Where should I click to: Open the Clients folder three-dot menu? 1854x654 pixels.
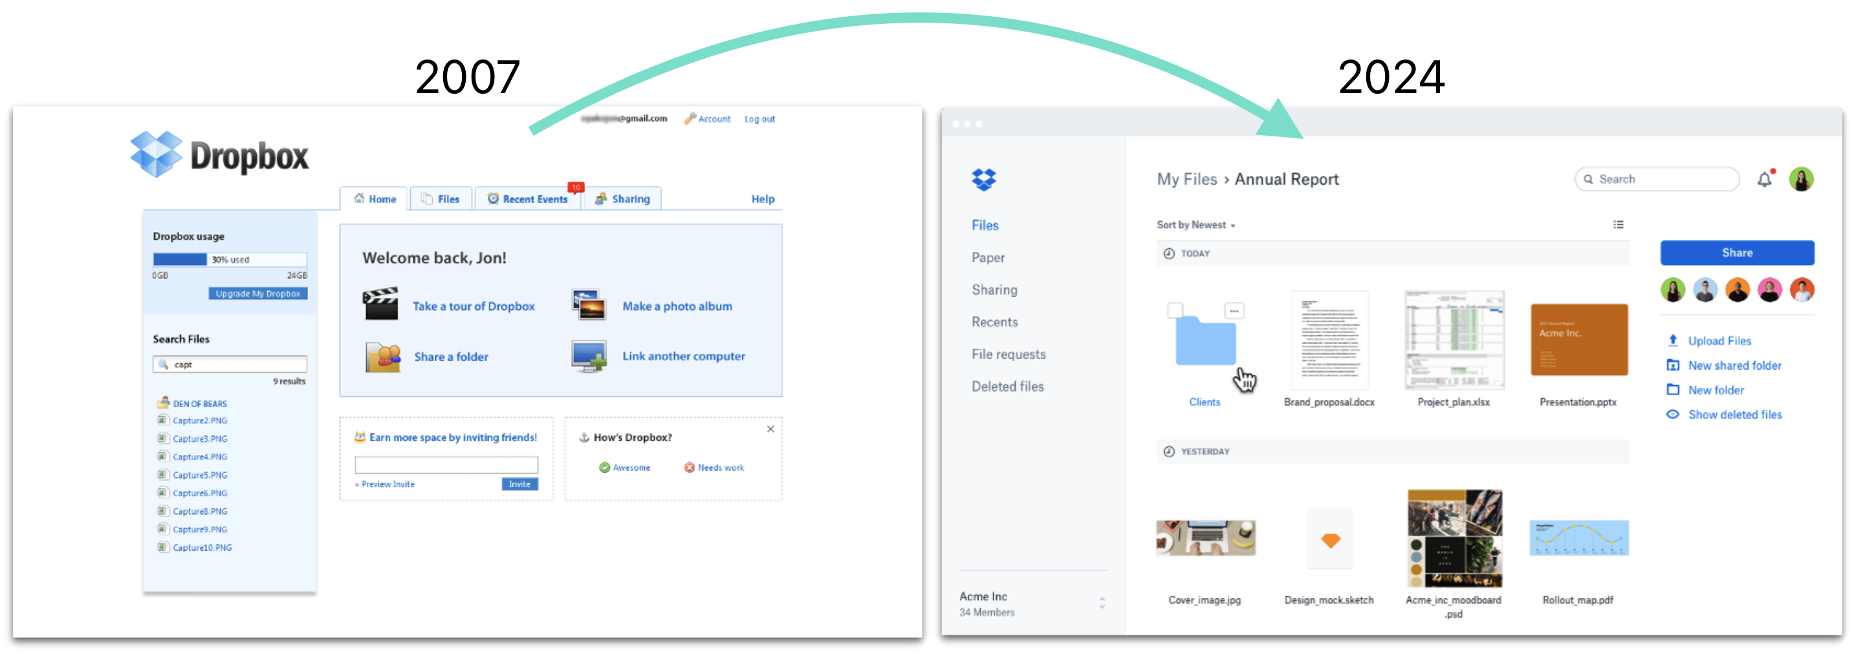coord(1234,310)
